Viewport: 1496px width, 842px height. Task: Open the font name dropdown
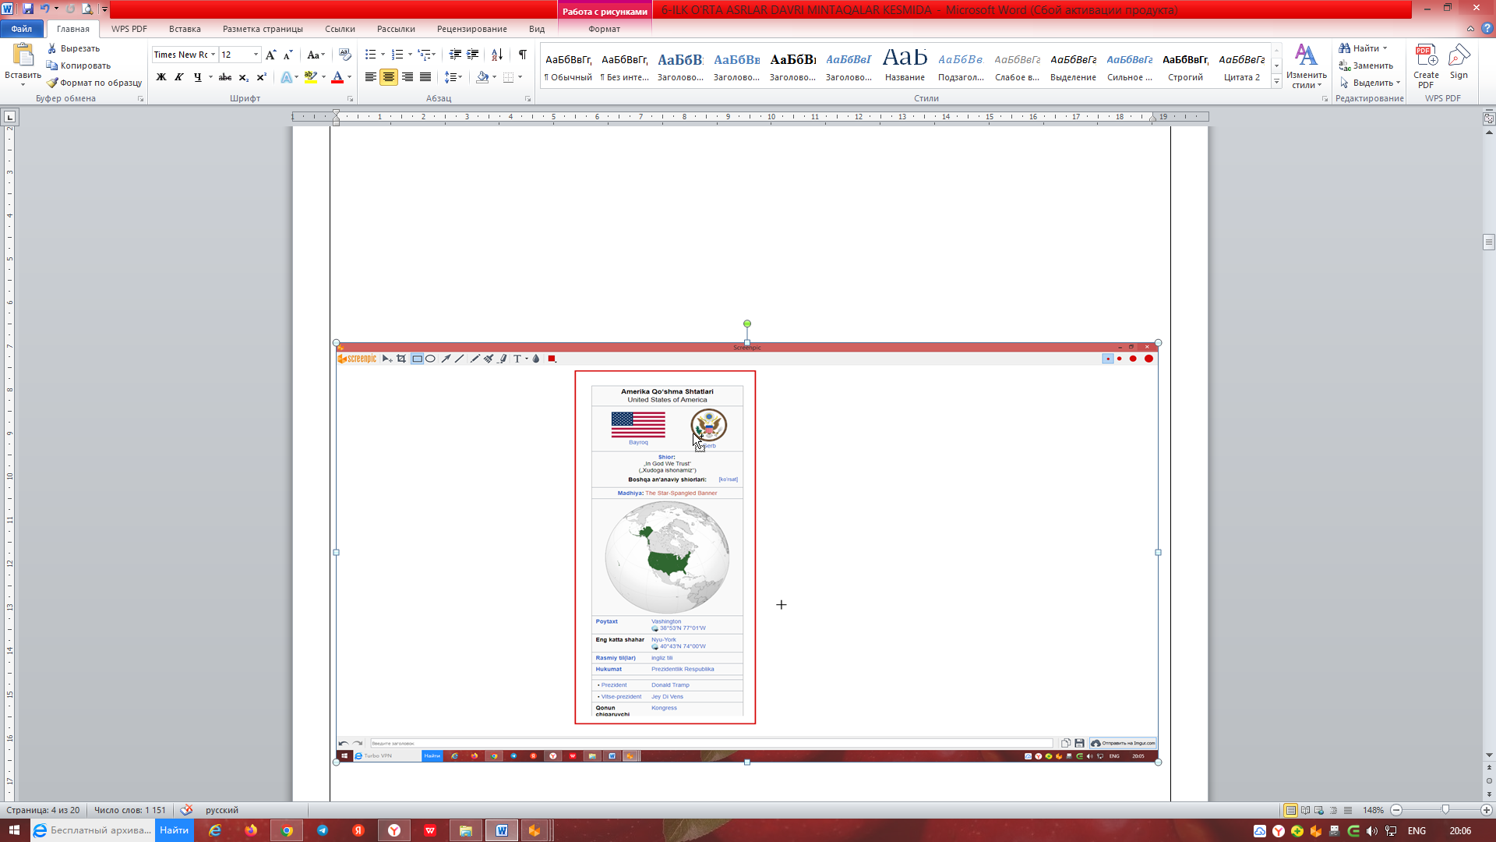tap(213, 55)
